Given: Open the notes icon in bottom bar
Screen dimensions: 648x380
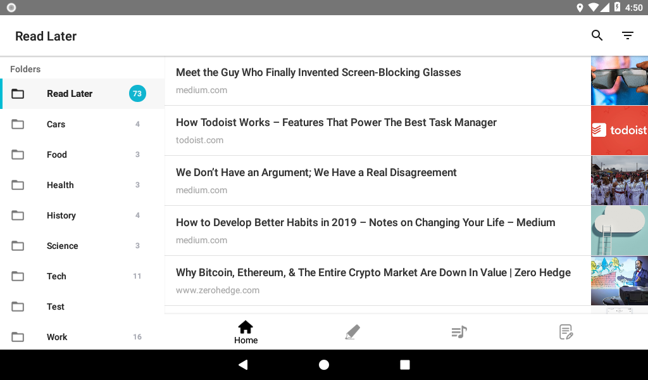Looking at the screenshot, I should (565, 331).
